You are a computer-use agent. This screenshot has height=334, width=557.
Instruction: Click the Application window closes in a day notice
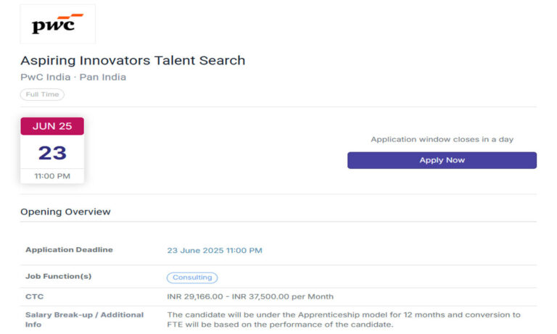coord(442,140)
